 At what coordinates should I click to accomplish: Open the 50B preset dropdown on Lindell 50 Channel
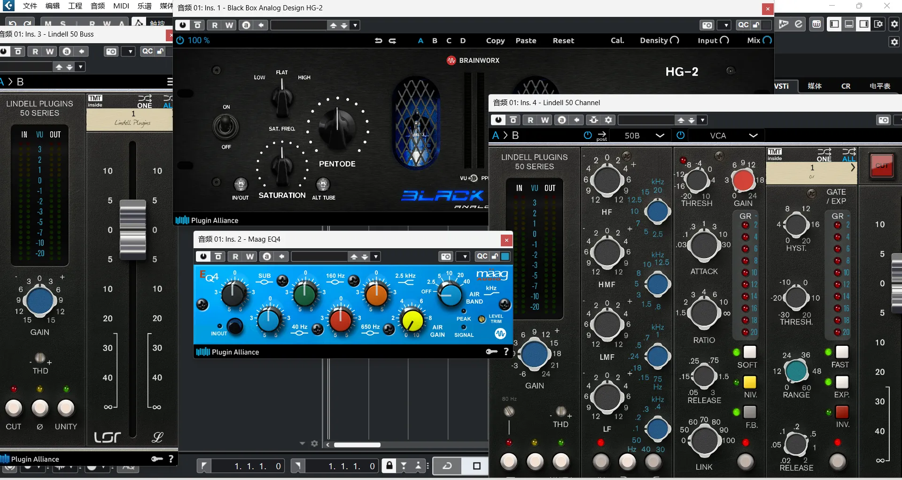pos(660,136)
